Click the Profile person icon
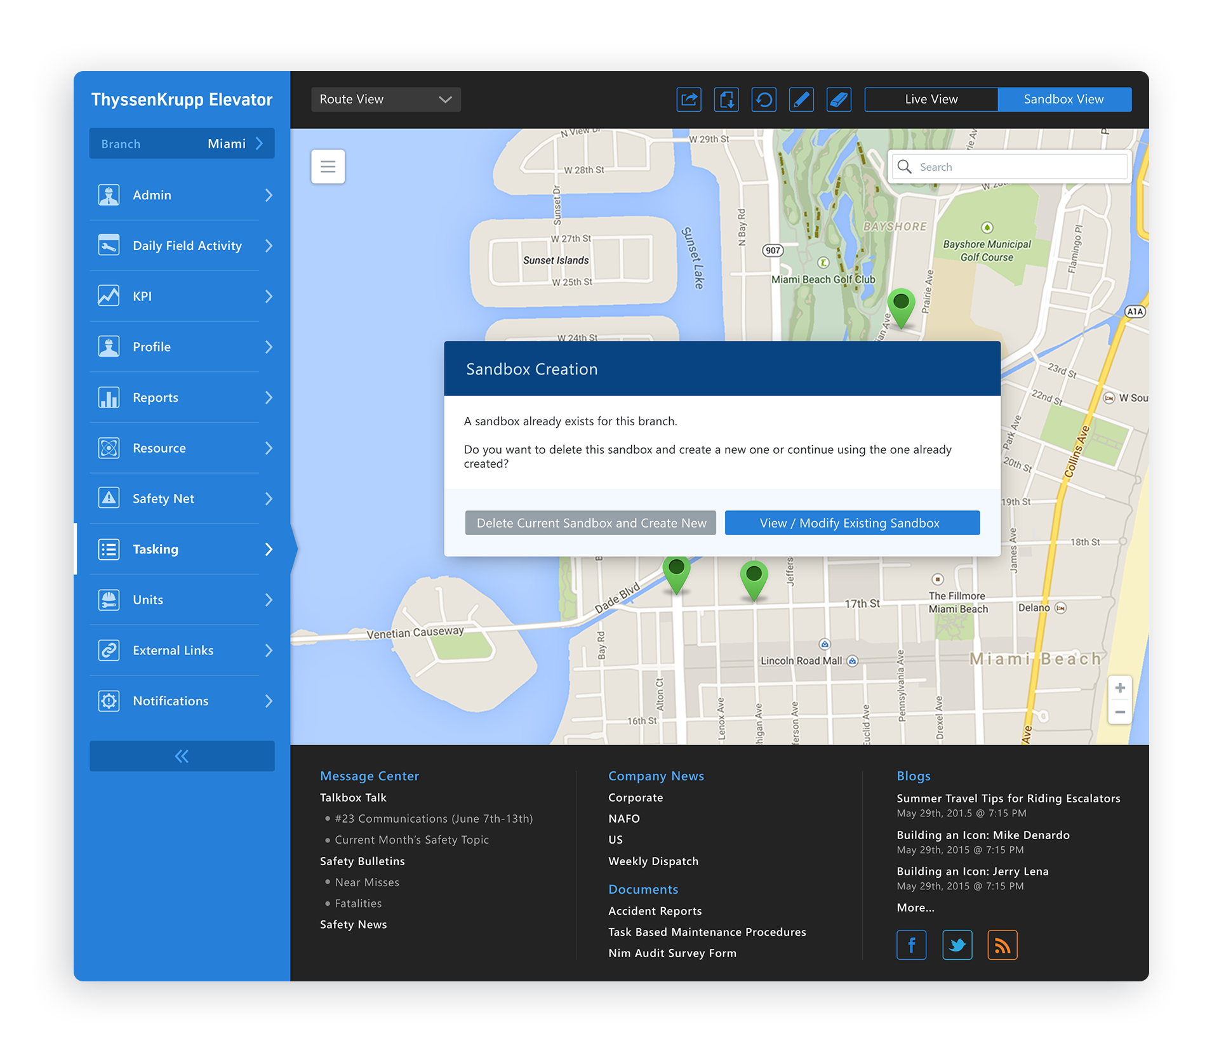This screenshot has width=1219, height=1055. [109, 347]
